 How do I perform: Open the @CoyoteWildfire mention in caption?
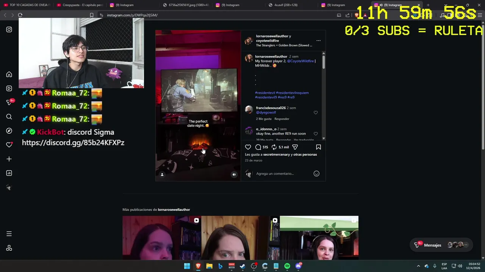tap(300, 61)
